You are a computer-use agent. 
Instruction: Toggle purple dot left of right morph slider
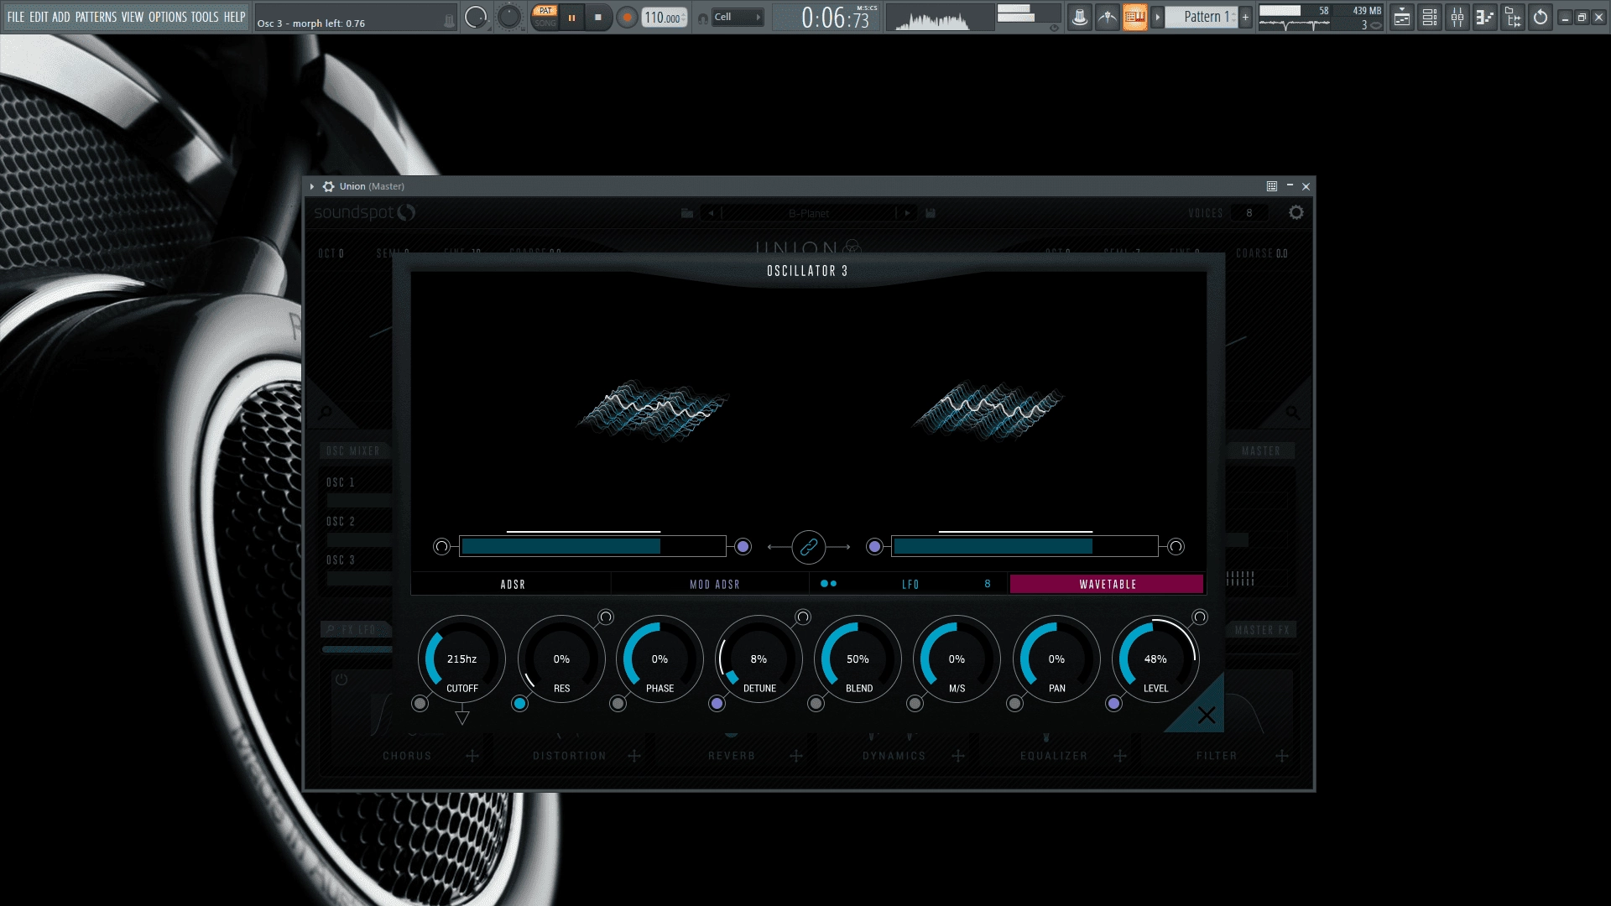(875, 547)
